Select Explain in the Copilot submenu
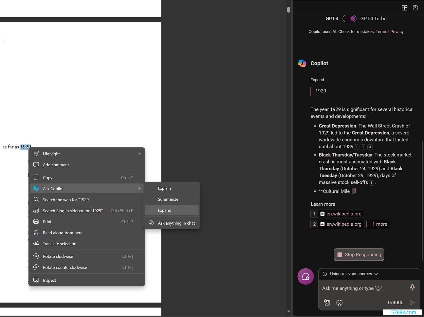424x317 pixels. 172,188
